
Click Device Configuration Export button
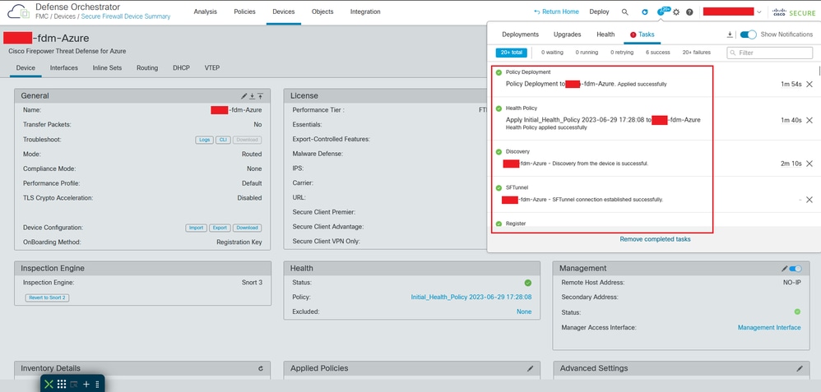220,228
